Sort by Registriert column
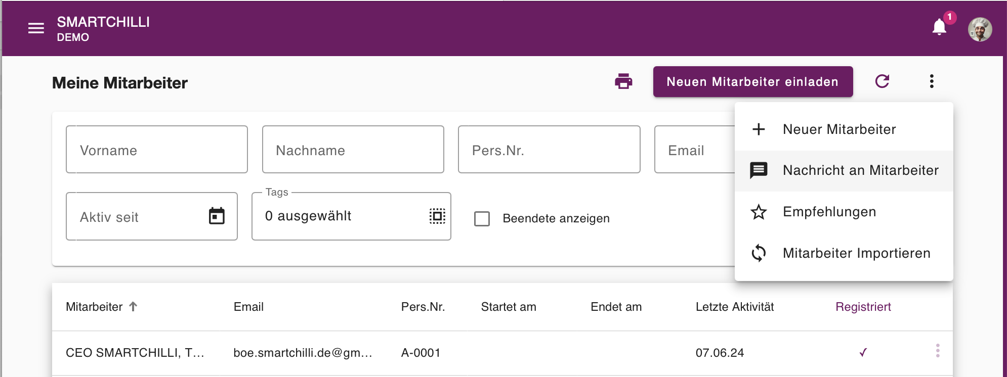This screenshot has width=1007, height=377. pos(863,307)
